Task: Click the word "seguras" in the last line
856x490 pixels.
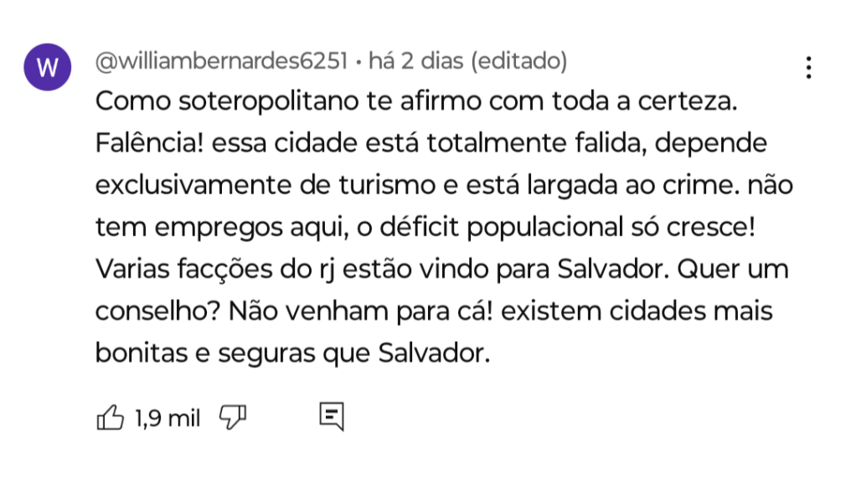Action: point(266,353)
